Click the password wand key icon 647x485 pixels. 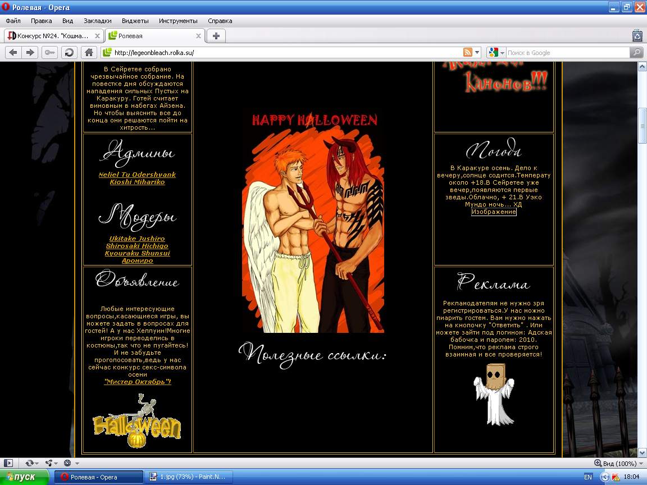49,52
